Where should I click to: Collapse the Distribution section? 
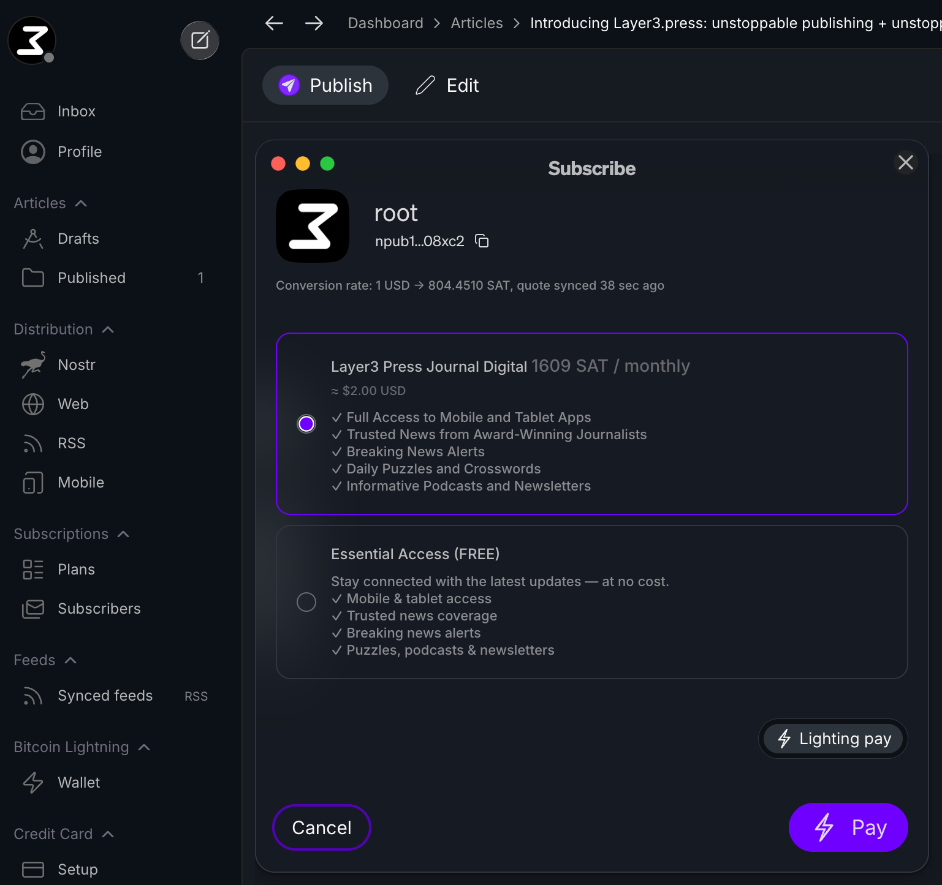click(108, 330)
